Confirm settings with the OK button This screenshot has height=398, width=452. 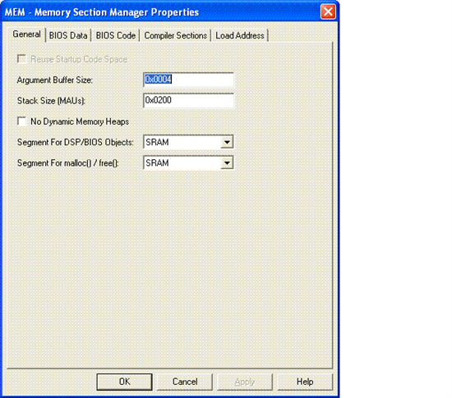point(124,382)
